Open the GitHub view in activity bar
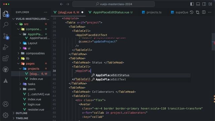 pyautogui.click(x=5, y=70)
